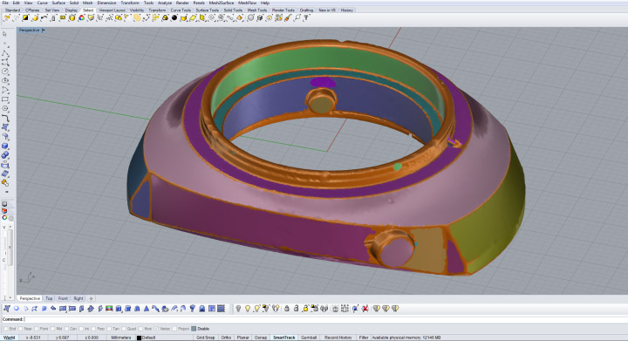Select the rectangle tool in left sidebar
Image resolution: width=628 pixels, height=341 pixels.
pos(5,99)
